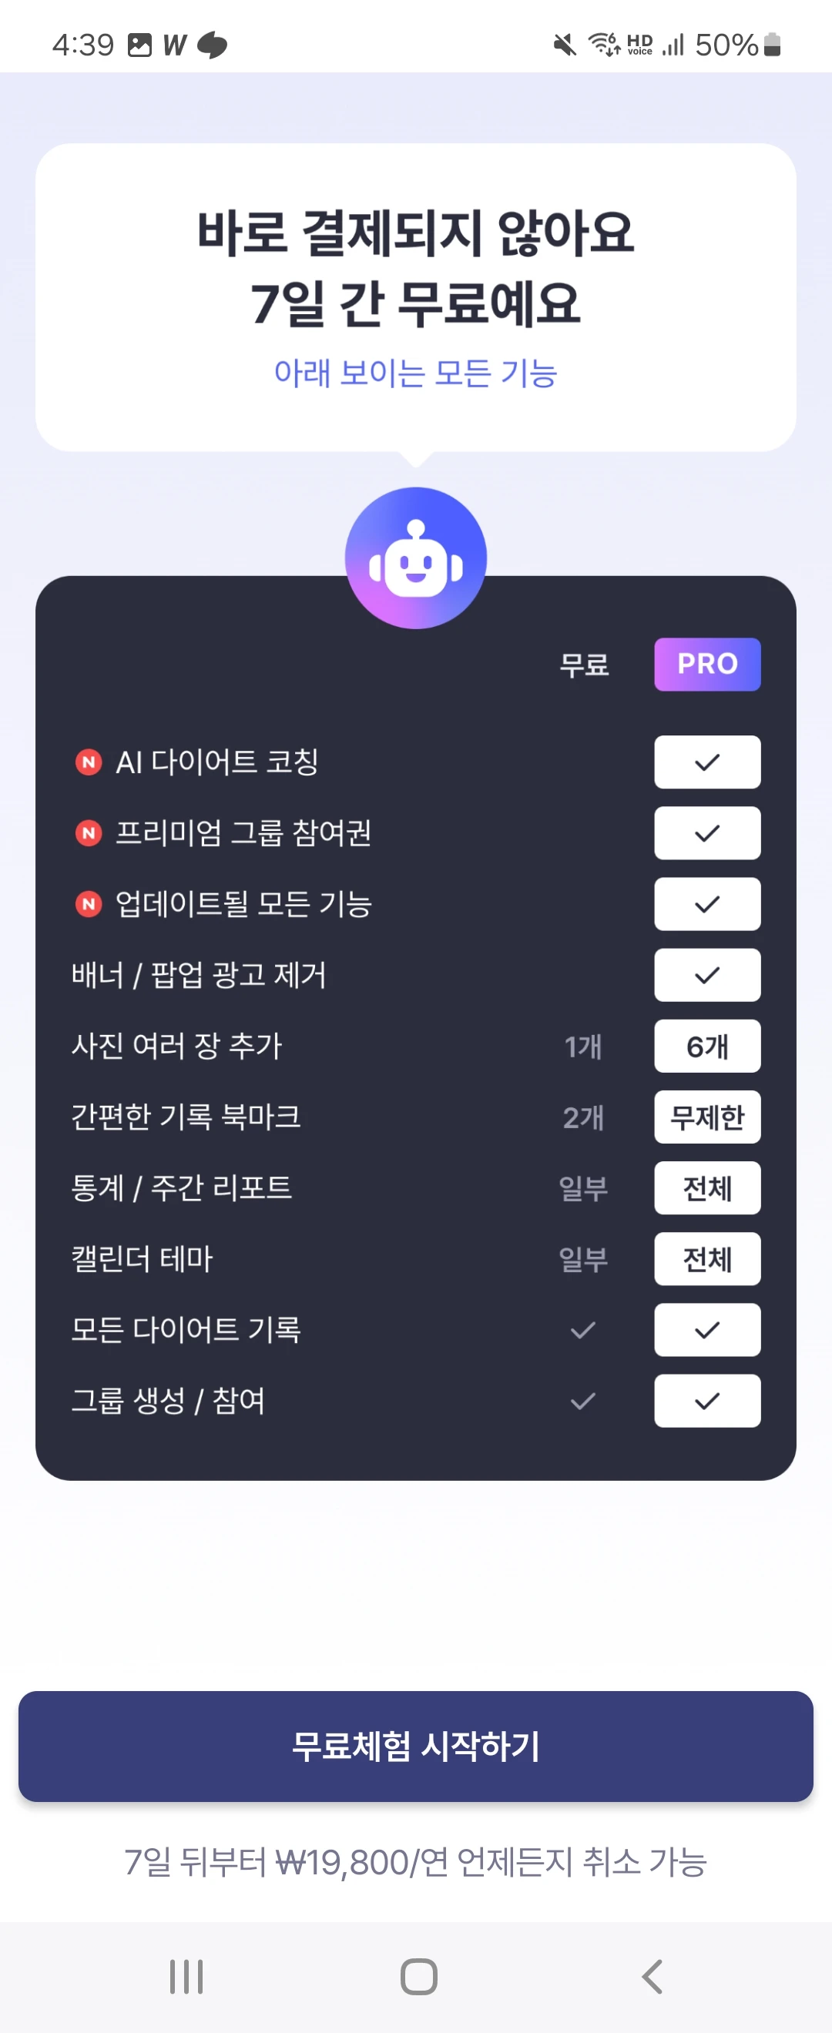
Task: Select the 무료 column header
Action: (584, 665)
